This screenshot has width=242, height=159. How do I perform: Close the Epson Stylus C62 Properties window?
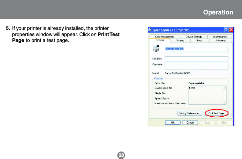(x=231, y=30)
